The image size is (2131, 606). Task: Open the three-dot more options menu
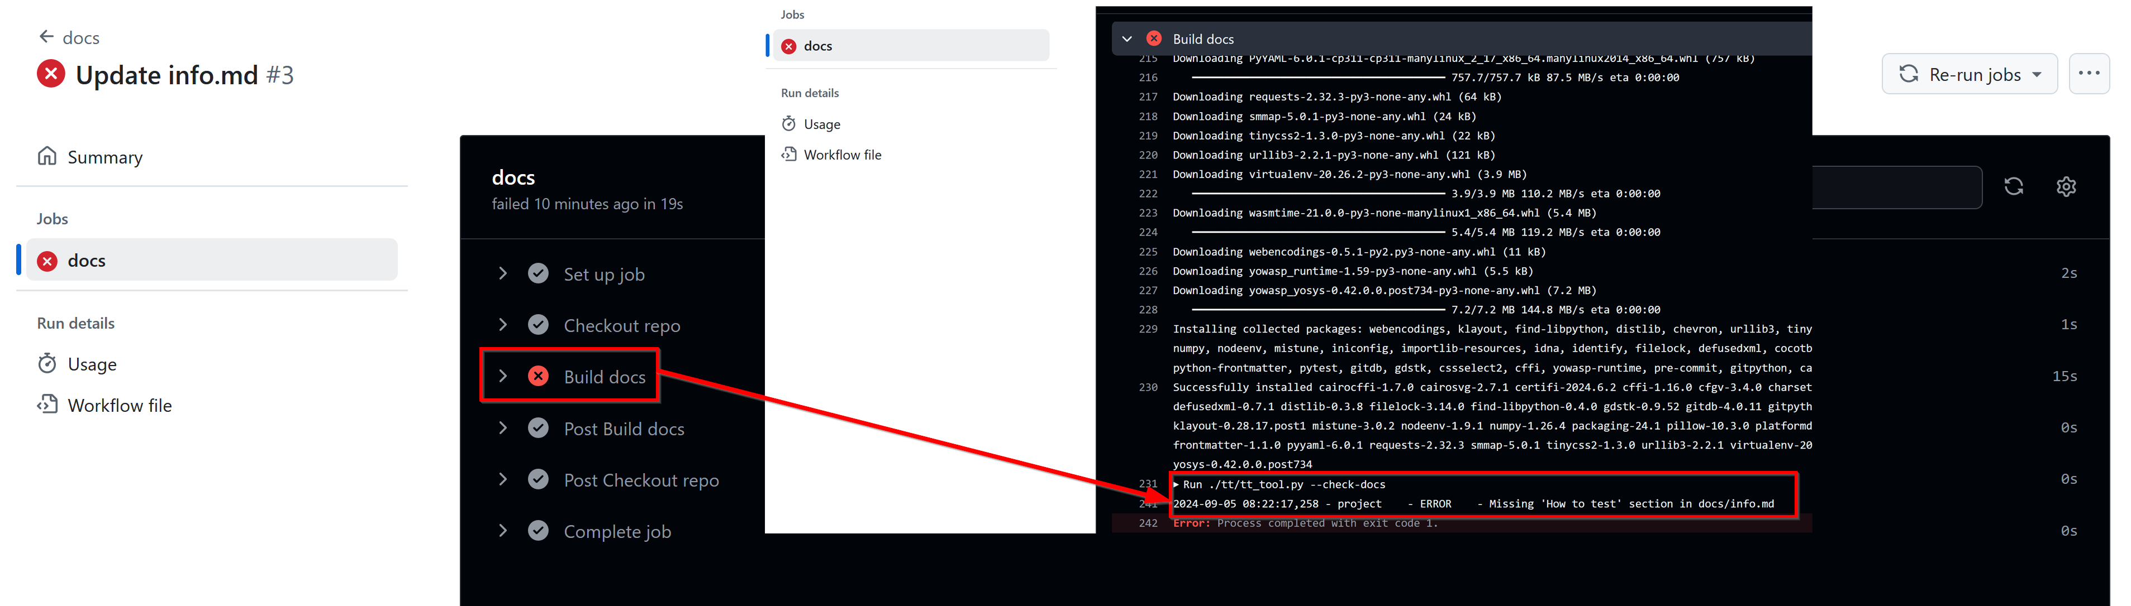[2089, 74]
